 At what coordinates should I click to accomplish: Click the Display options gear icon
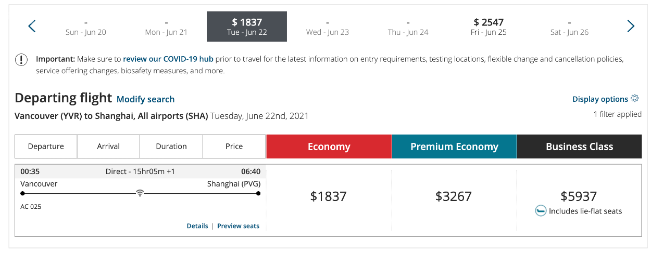634,98
